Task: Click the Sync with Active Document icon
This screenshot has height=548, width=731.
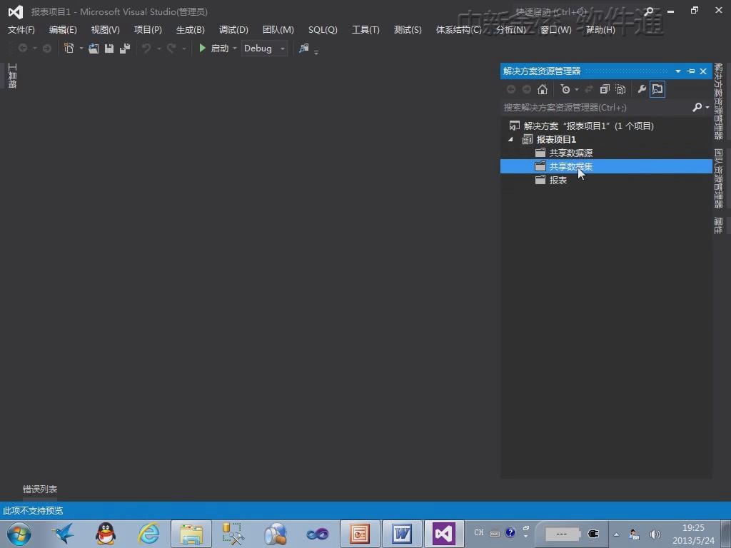Action: [589, 89]
